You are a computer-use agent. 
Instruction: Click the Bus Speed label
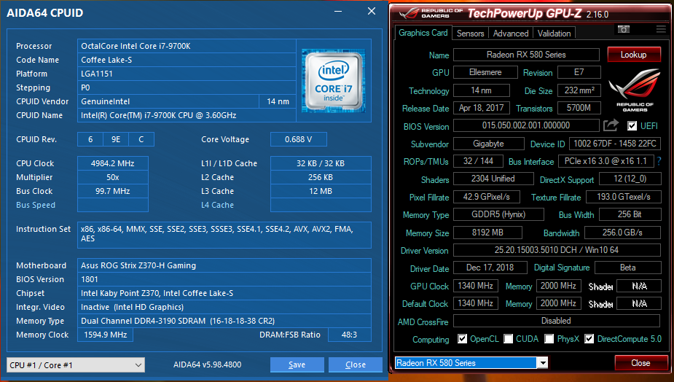tap(36, 205)
